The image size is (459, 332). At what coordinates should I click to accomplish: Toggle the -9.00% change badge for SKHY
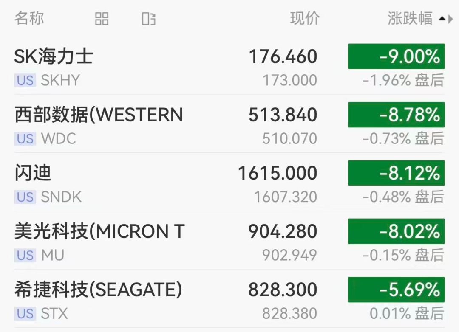point(397,56)
